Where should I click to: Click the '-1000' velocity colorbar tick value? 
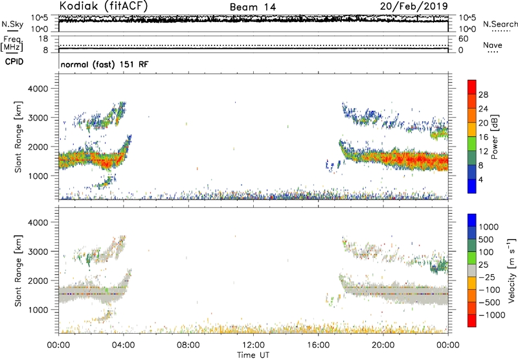(492, 315)
